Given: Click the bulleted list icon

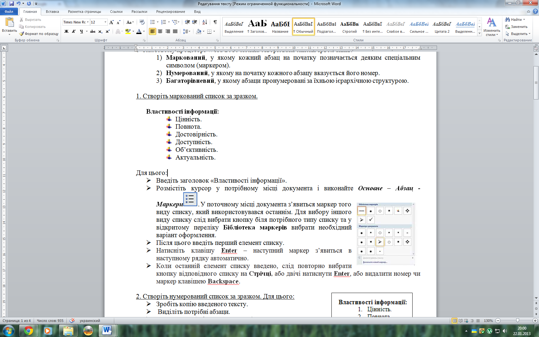Looking at the screenshot, I should coord(153,22).
